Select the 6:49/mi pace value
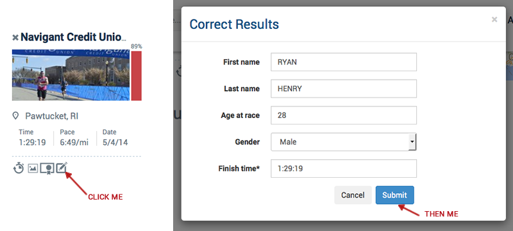This screenshot has height=231, width=513. click(x=74, y=142)
